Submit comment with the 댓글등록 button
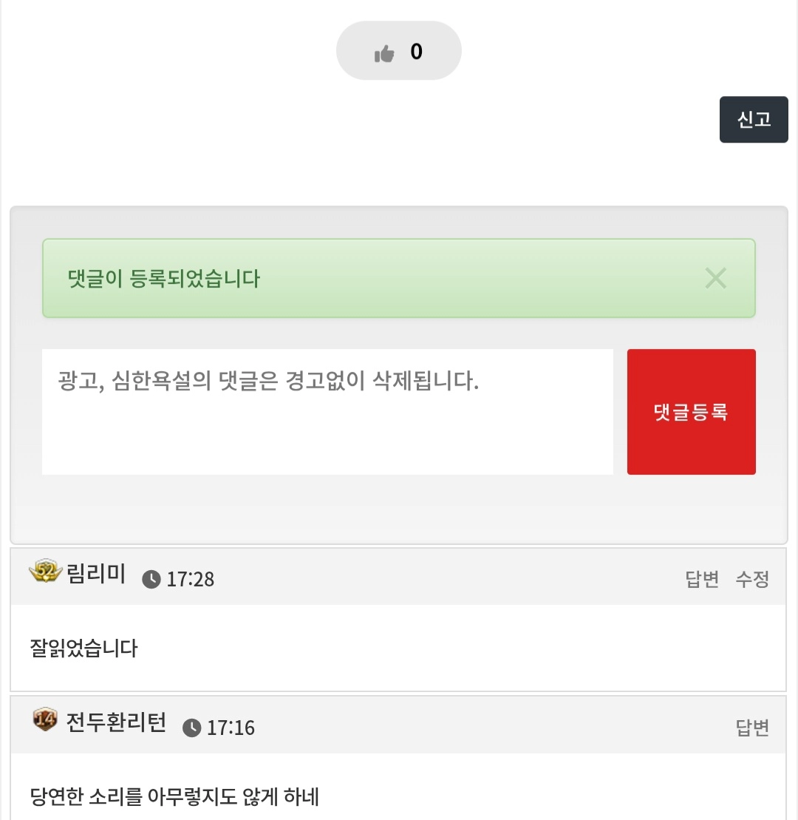The image size is (798, 820). [691, 412]
